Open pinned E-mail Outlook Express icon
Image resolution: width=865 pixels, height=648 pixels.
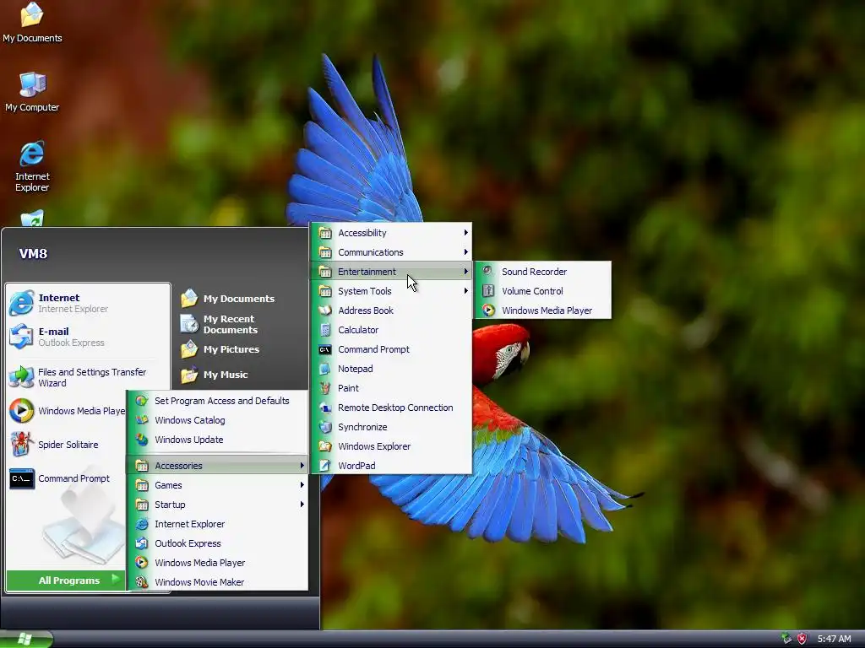[21, 336]
